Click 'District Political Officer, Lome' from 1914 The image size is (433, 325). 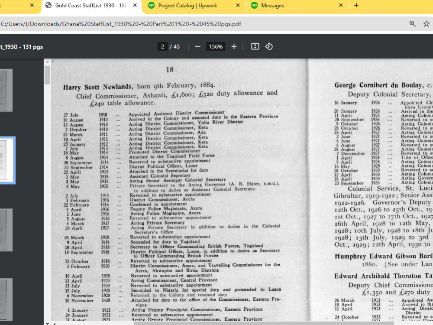(x=164, y=166)
